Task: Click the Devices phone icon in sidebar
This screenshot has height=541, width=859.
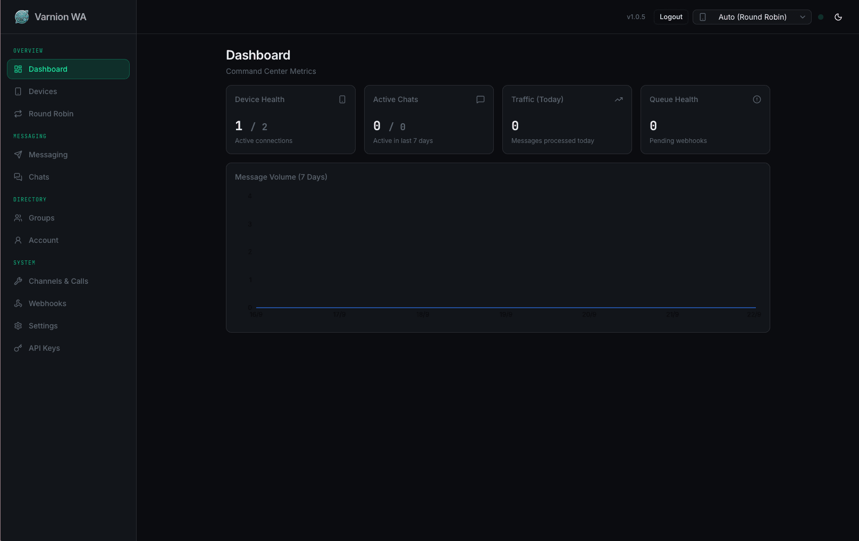Action: pos(18,91)
